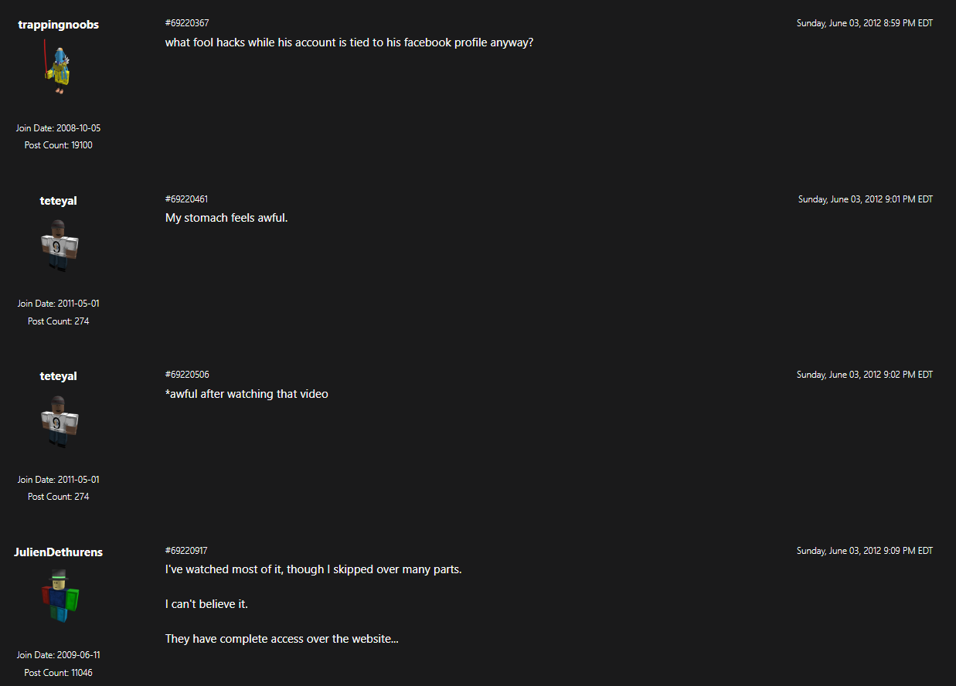Click trappingnoobs' Post Count: 19100 label
Image resolution: width=956 pixels, height=686 pixels.
tap(59, 145)
